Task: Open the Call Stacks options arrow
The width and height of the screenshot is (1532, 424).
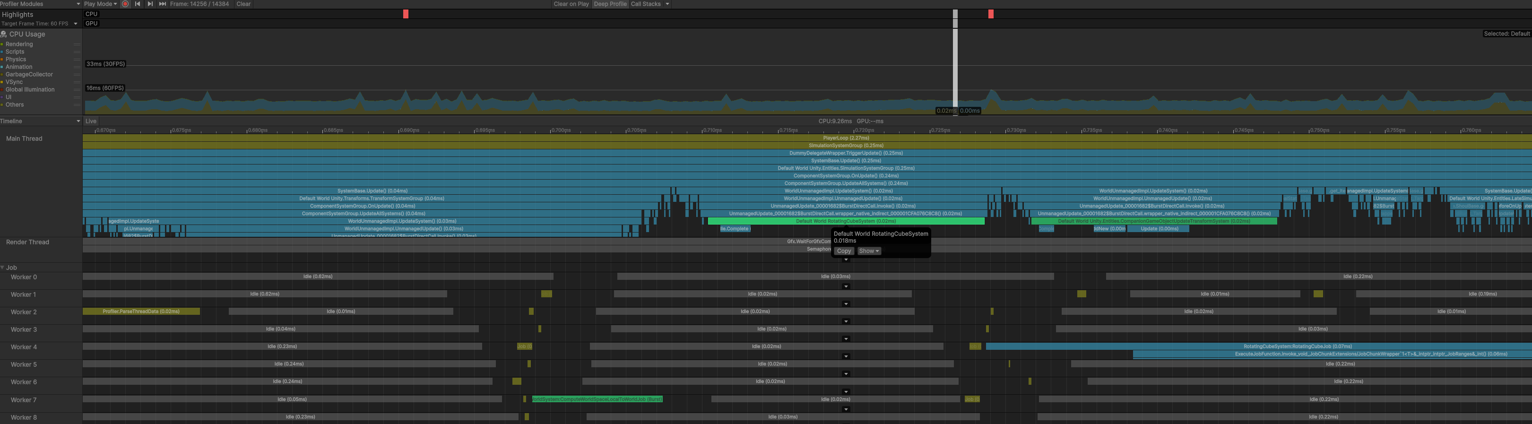Action: [x=667, y=4]
